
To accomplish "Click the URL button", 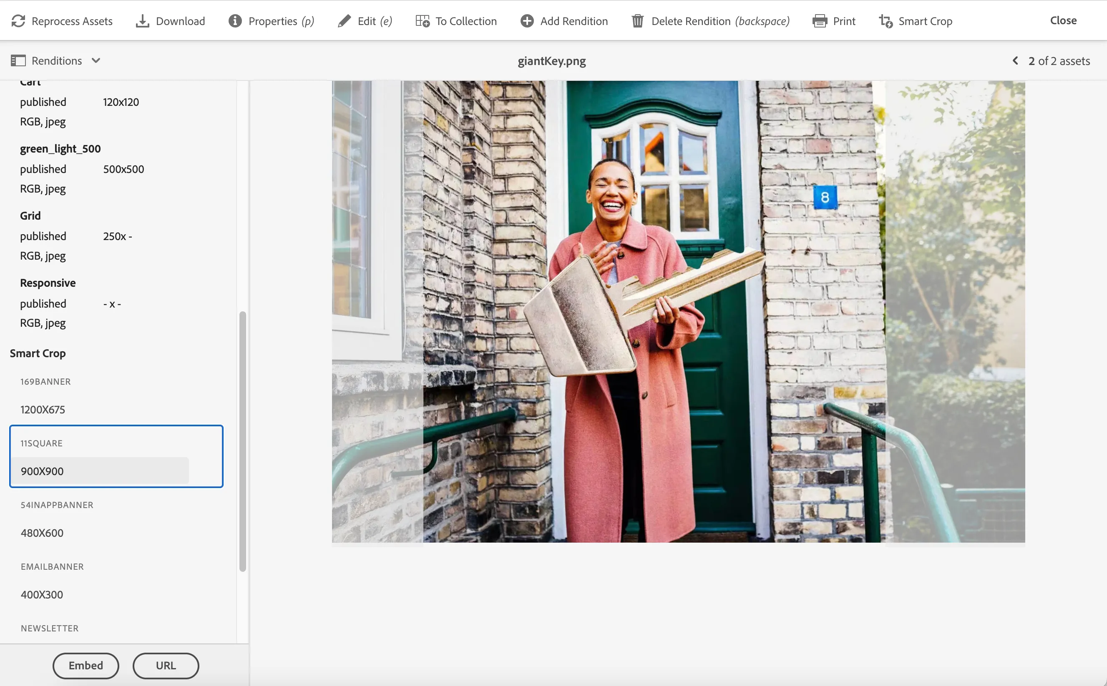I will click(166, 666).
